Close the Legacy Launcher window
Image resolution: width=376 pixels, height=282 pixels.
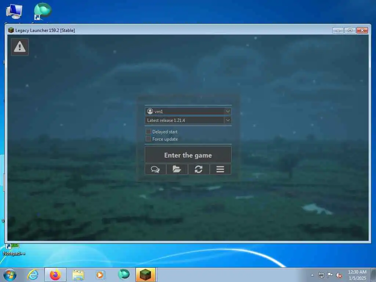[362, 30]
